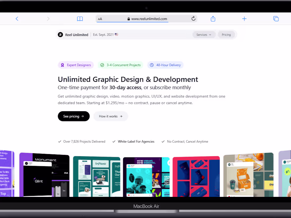Navigate forward with the right arrow

[x=48, y=18]
